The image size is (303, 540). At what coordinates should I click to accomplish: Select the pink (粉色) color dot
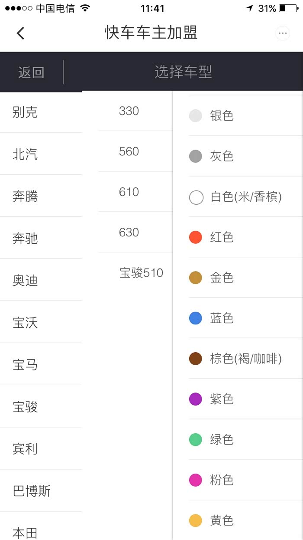pos(196,480)
